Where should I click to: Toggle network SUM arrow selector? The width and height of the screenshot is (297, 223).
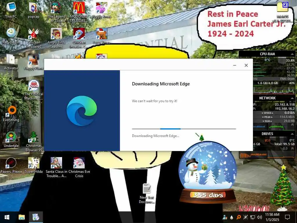tap(267, 121)
